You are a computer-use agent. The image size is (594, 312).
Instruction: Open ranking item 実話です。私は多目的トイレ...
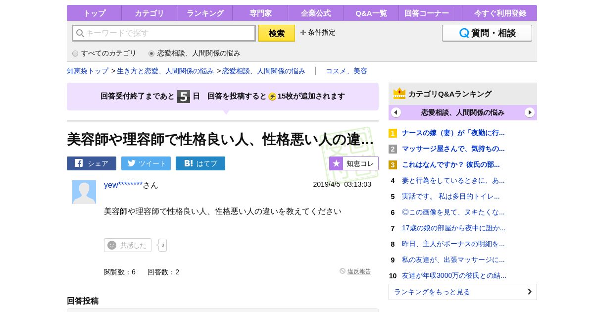tap(451, 196)
